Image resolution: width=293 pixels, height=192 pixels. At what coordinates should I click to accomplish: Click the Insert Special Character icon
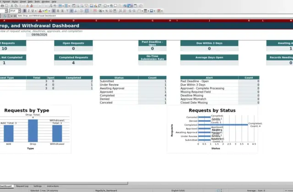(x=105, y=6)
